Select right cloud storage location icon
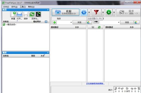Image resolution: width=141 pixels, height=93 pixels. 137,22
